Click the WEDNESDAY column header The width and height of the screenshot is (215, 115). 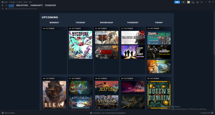(x=106, y=22)
